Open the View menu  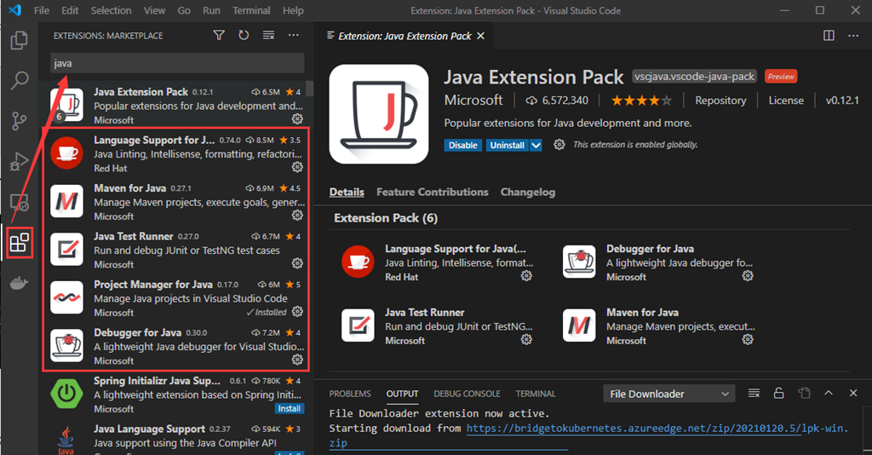click(155, 10)
